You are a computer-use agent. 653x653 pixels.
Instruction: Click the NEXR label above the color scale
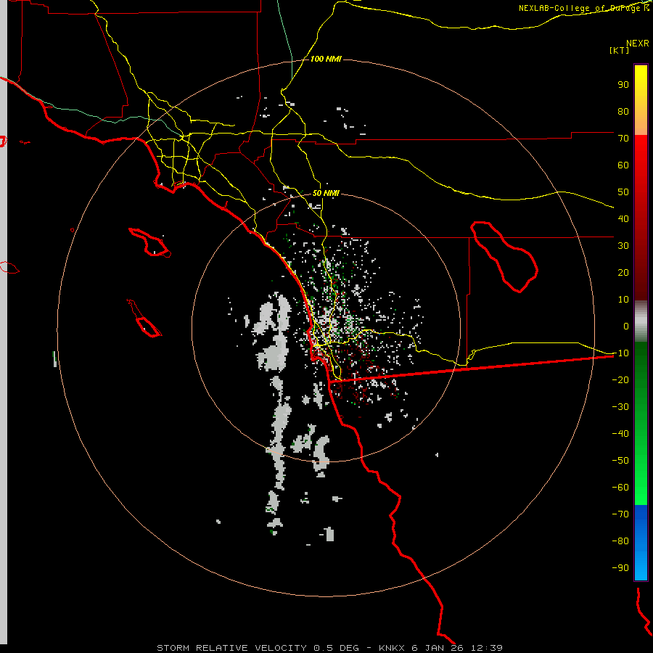[x=638, y=44]
